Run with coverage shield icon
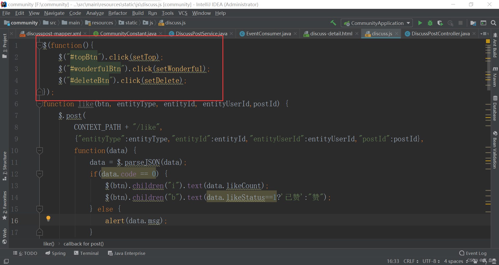The image size is (499, 265). tap(440, 23)
